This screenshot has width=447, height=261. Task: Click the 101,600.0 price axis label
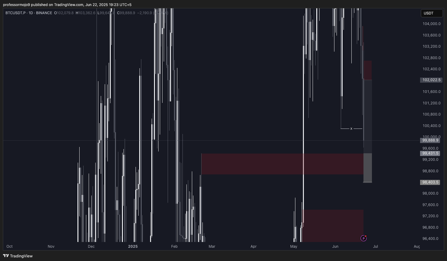[431, 92]
